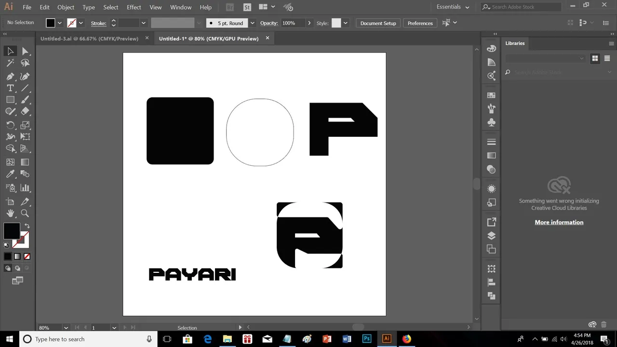The image size is (617, 347).
Task: Change the screen mode button
Action: [17, 280]
